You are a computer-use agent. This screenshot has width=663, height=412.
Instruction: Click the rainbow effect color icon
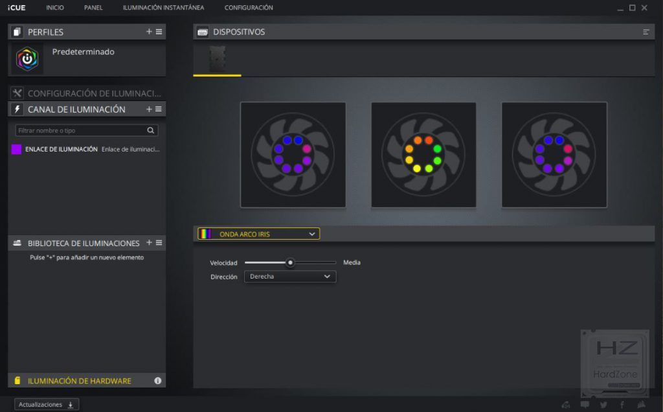click(x=205, y=234)
